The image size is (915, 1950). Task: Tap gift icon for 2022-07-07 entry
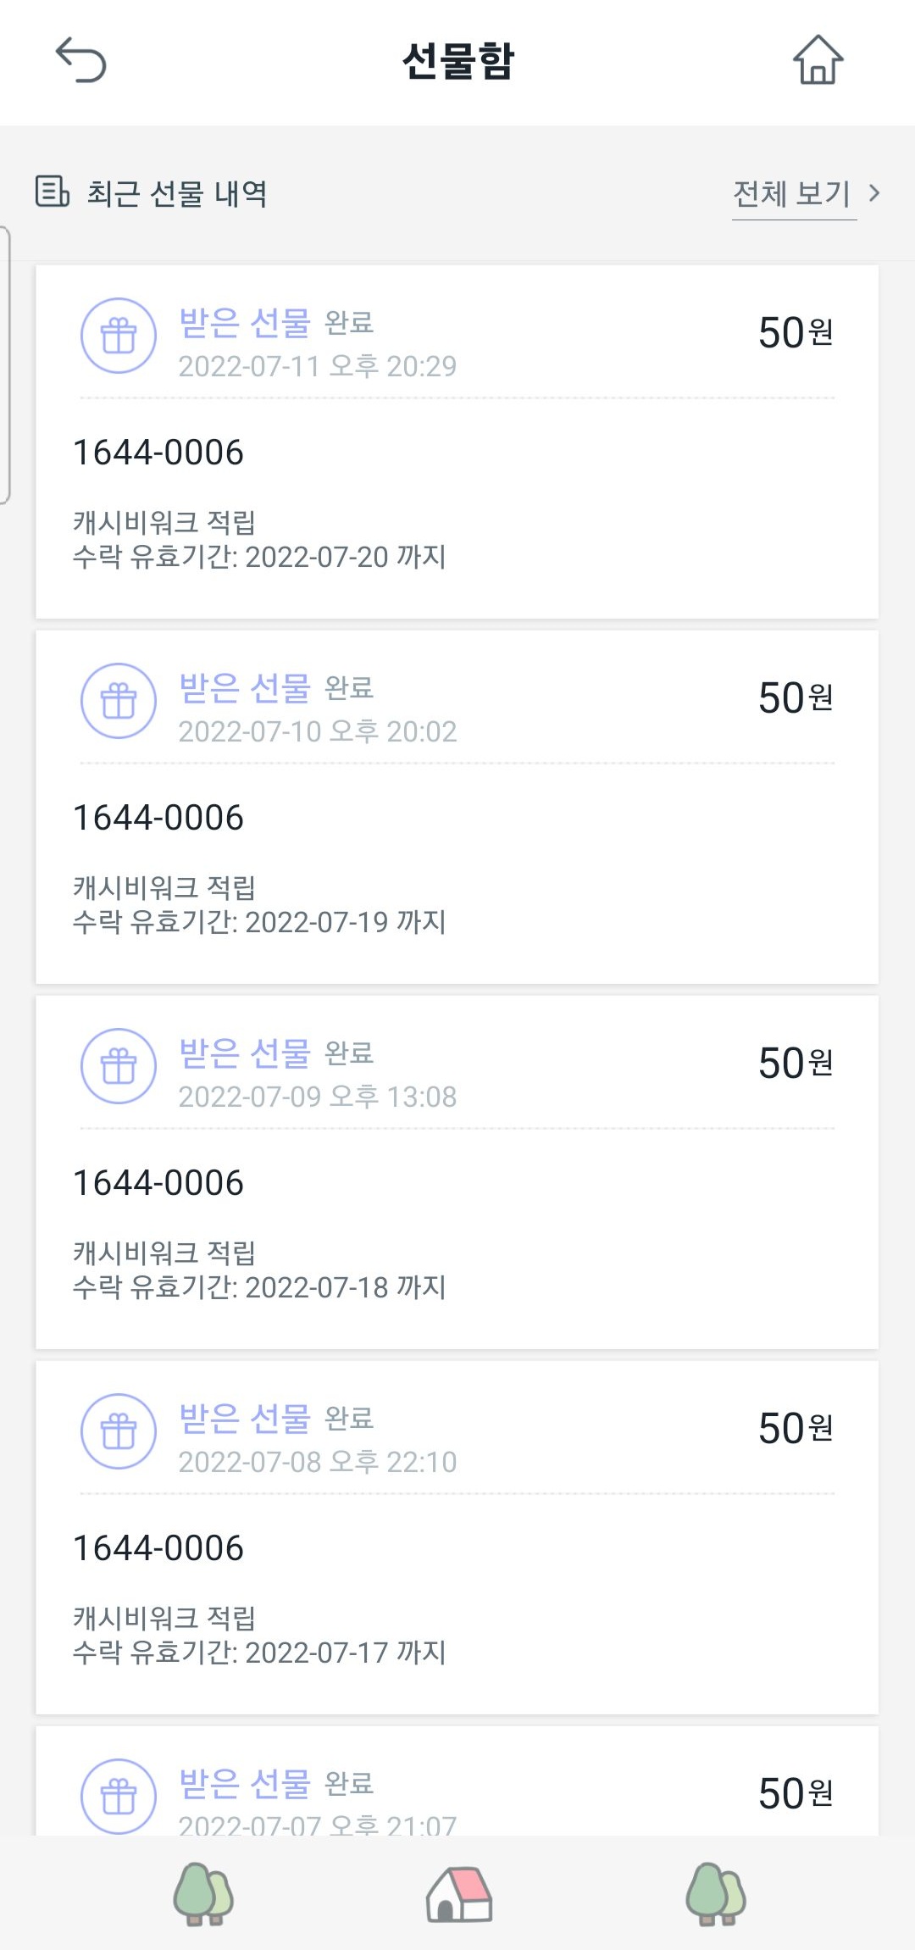(119, 1796)
